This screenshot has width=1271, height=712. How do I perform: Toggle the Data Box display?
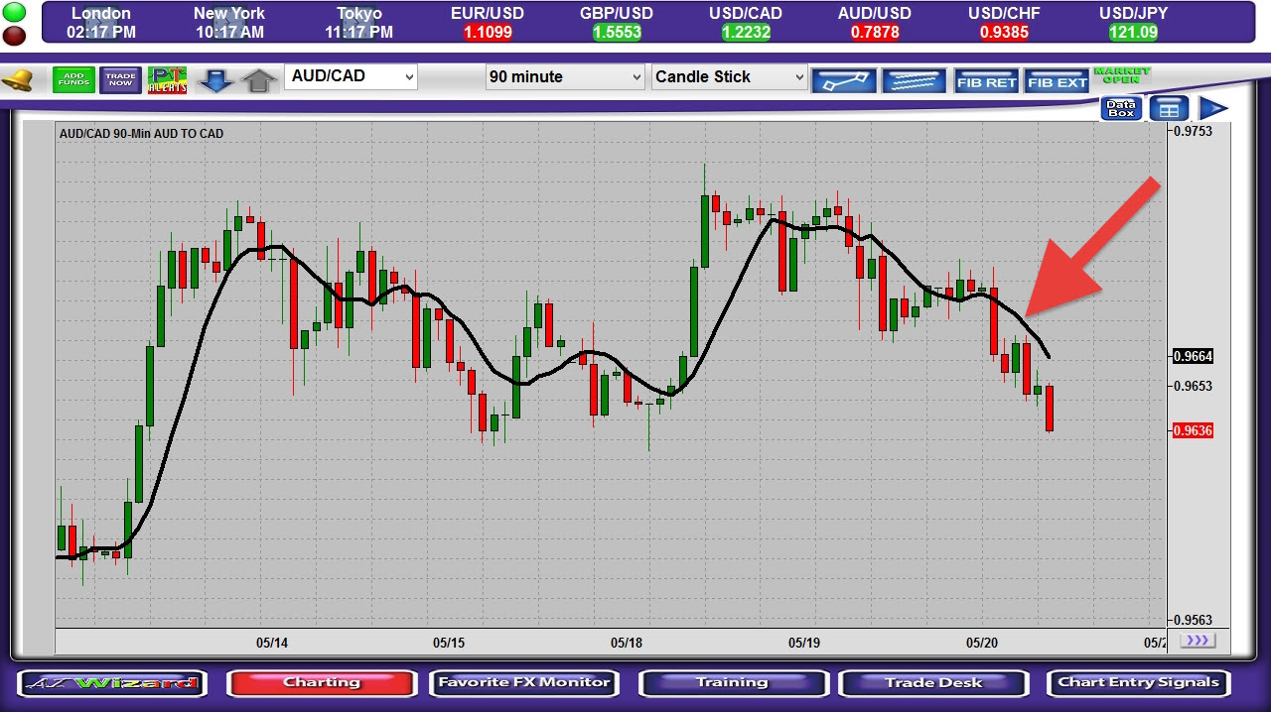[1121, 108]
